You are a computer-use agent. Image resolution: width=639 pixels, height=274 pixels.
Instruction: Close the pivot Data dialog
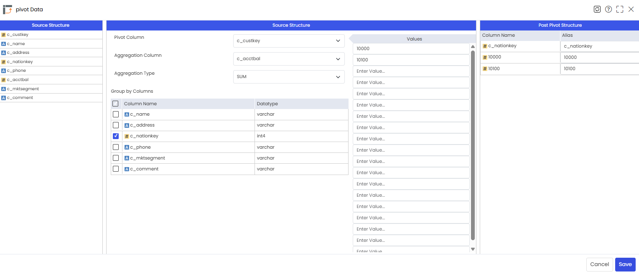[631, 9]
